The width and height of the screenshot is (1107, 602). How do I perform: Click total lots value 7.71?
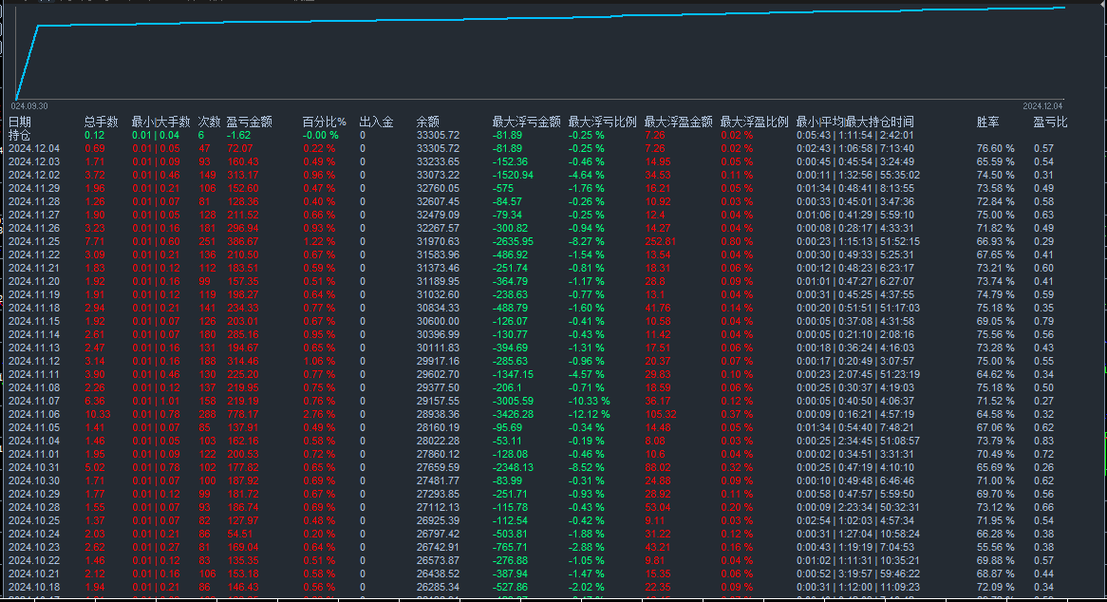click(x=95, y=241)
